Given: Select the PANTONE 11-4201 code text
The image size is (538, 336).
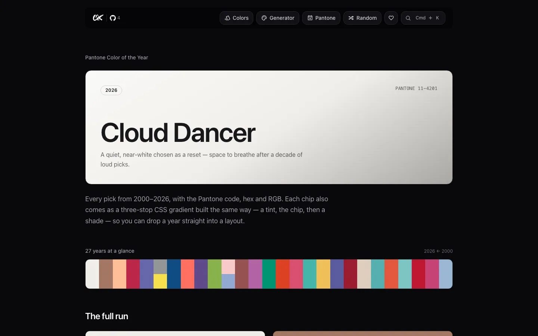Looking at the screenshot, I should pyautogui.click(x=416, y=88).
